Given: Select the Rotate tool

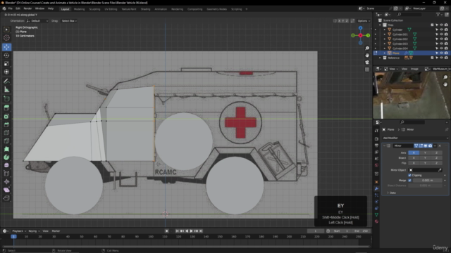Looking at the screenshot, I should 6,55.
